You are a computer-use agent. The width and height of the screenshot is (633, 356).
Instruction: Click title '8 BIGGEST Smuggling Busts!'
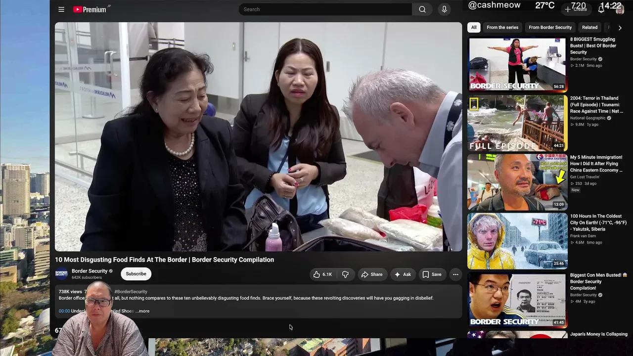pos(593,45)
